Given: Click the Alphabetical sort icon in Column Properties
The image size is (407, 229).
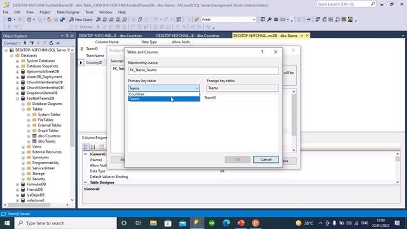Looking at the screenshot, I should 93,147.
